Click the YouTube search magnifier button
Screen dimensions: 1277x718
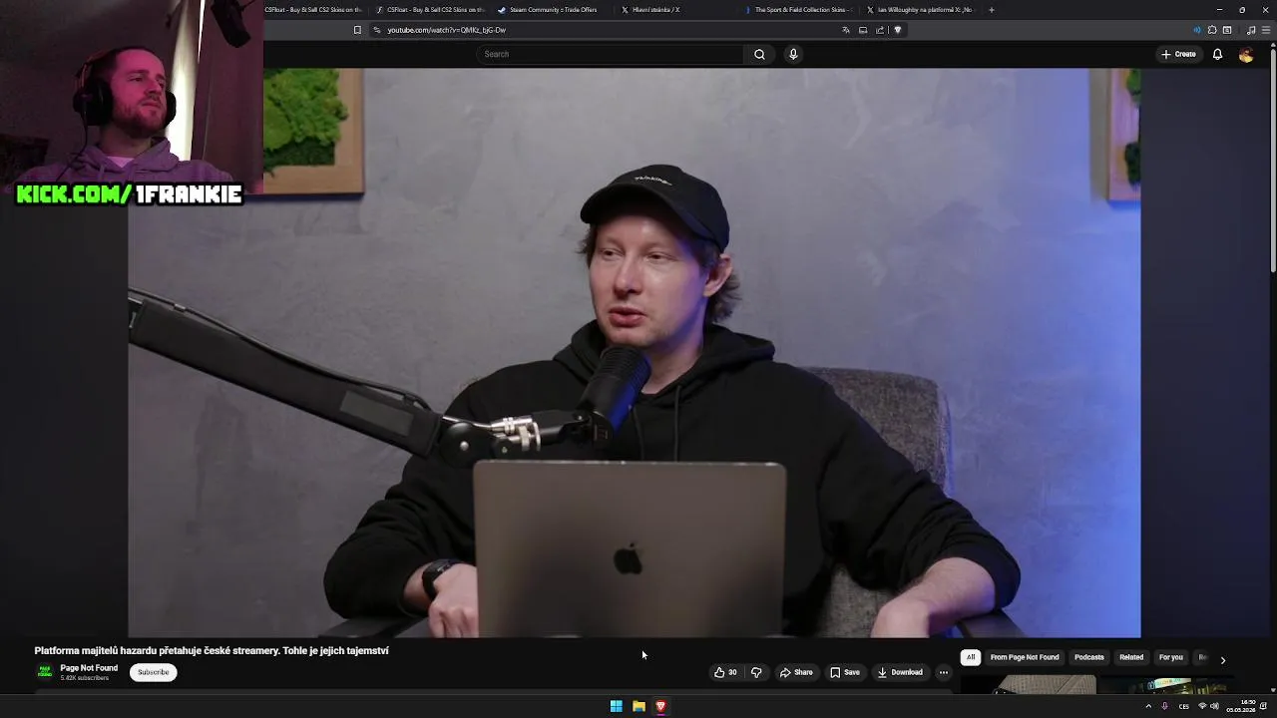click(759, 54)
